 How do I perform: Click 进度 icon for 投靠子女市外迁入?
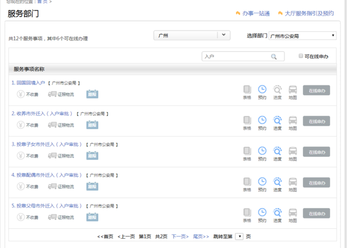[278, 151]
